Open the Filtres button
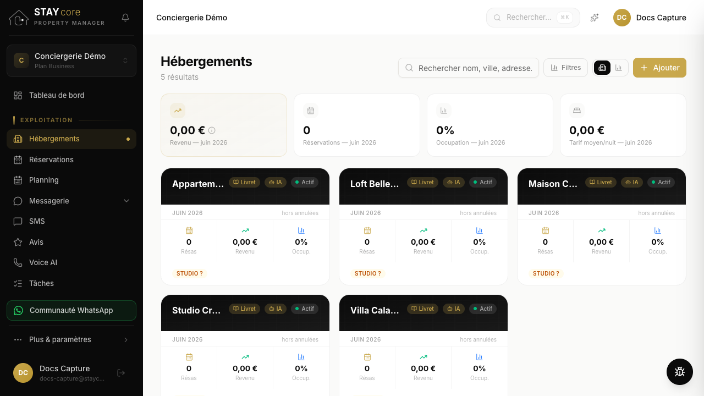Viewport: 704px width, 396px height. tap(565, 68)
